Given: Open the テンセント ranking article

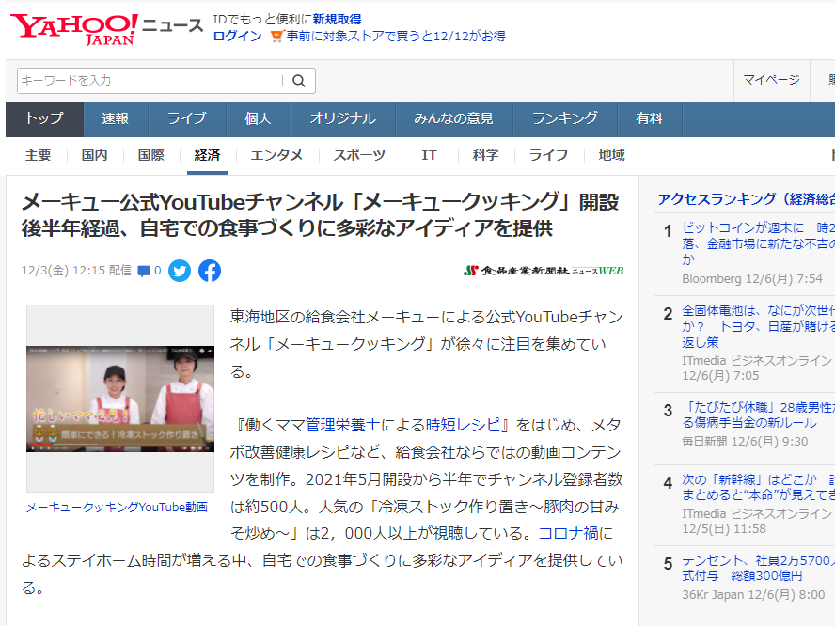Looking at the screenshot, I should tap(758, 568).
